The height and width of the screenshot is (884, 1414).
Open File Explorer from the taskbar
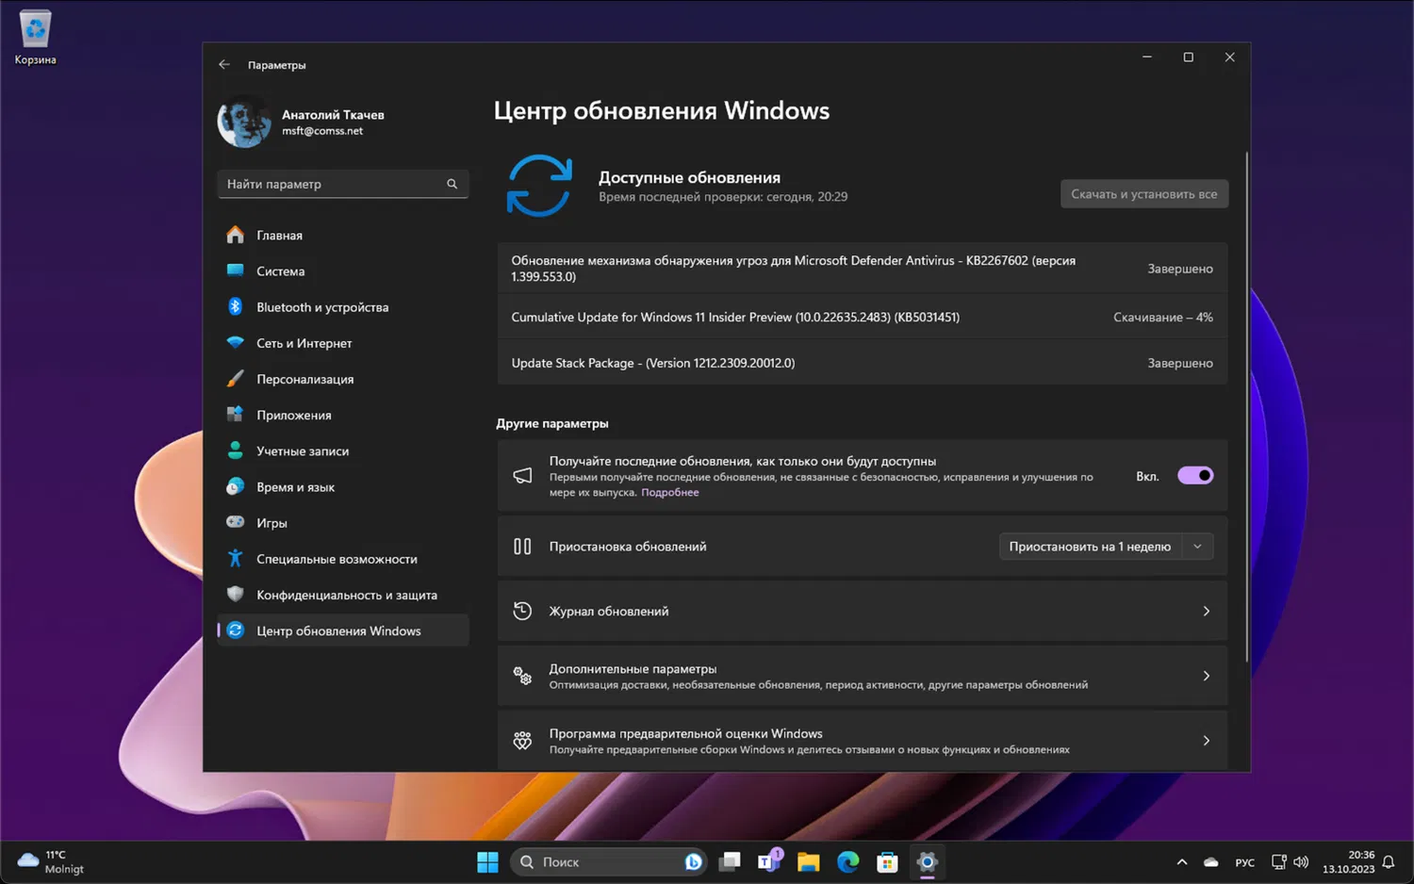[x=809, y=861]
